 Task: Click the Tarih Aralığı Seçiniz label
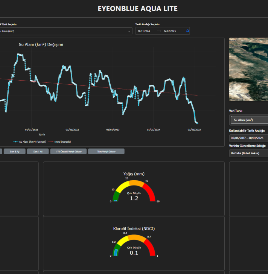pos(148,24)
